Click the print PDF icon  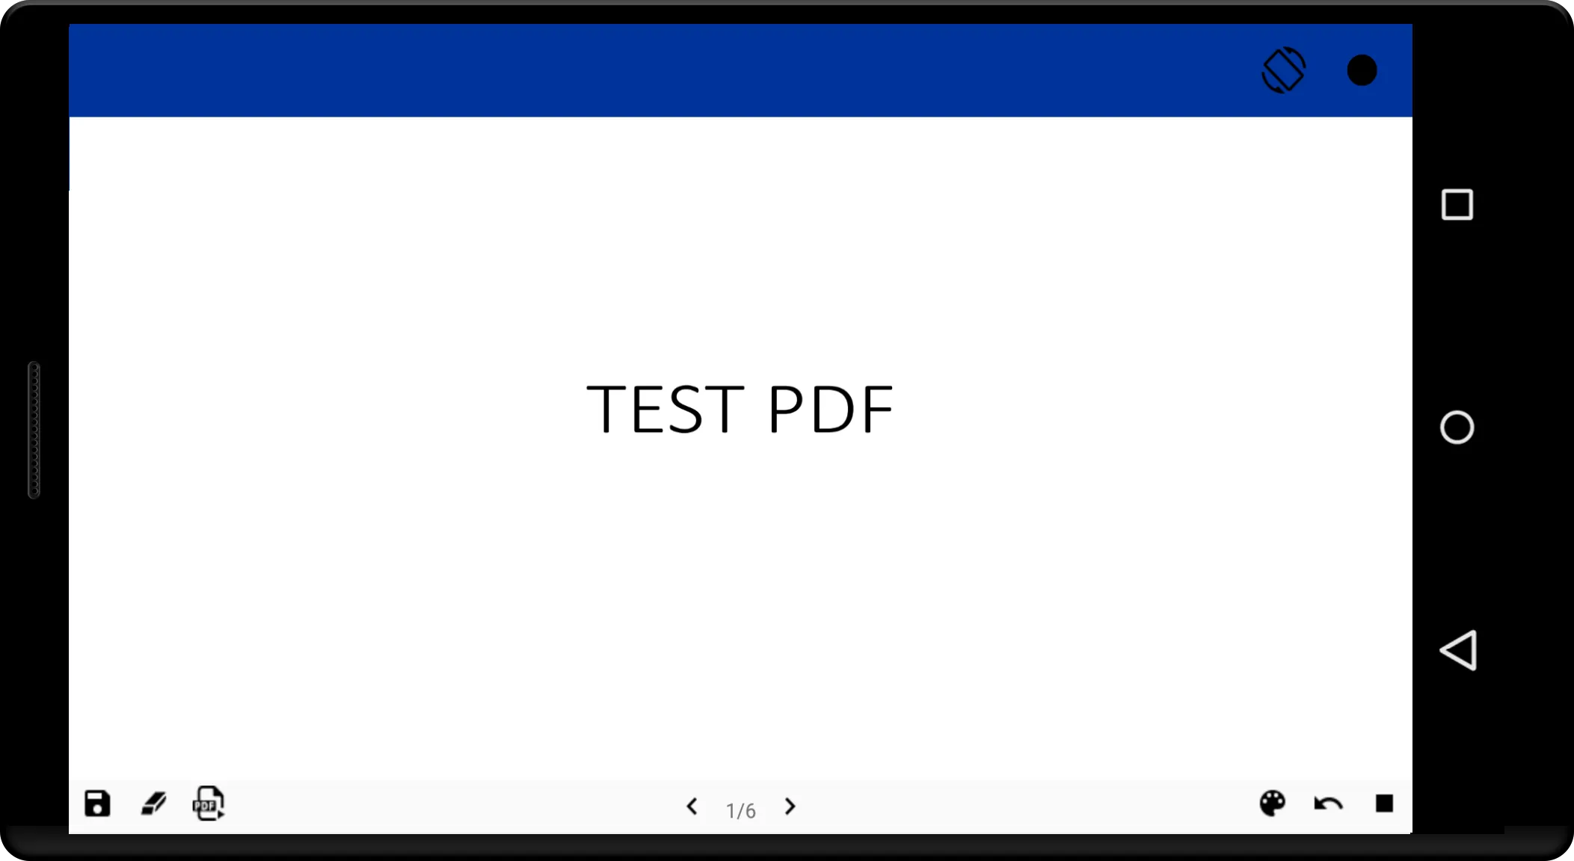click(208, 803)
